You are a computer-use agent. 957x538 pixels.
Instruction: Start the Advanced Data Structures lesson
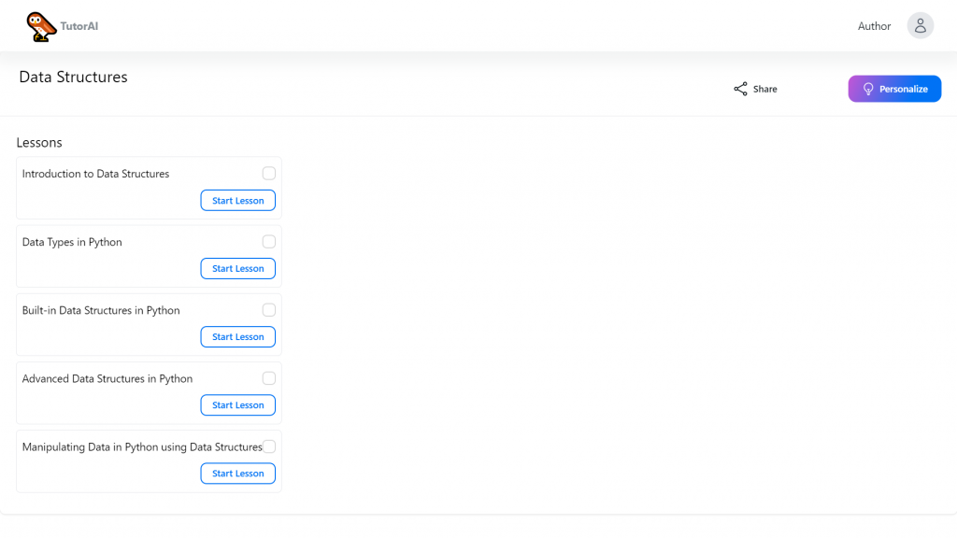[237, 404]
